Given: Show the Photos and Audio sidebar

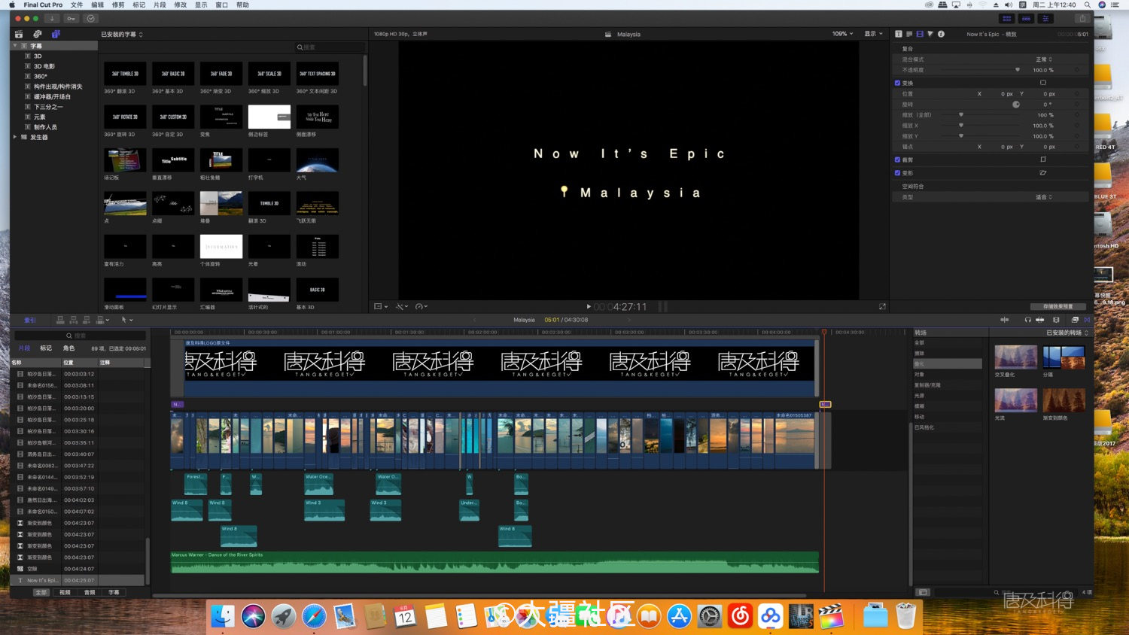Looking at the screenshot, I should 37,34.
